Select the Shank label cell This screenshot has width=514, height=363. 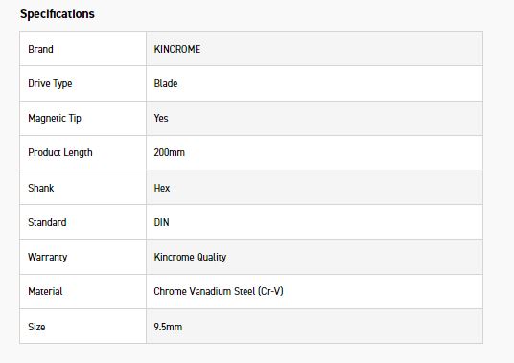pos(82,188)
